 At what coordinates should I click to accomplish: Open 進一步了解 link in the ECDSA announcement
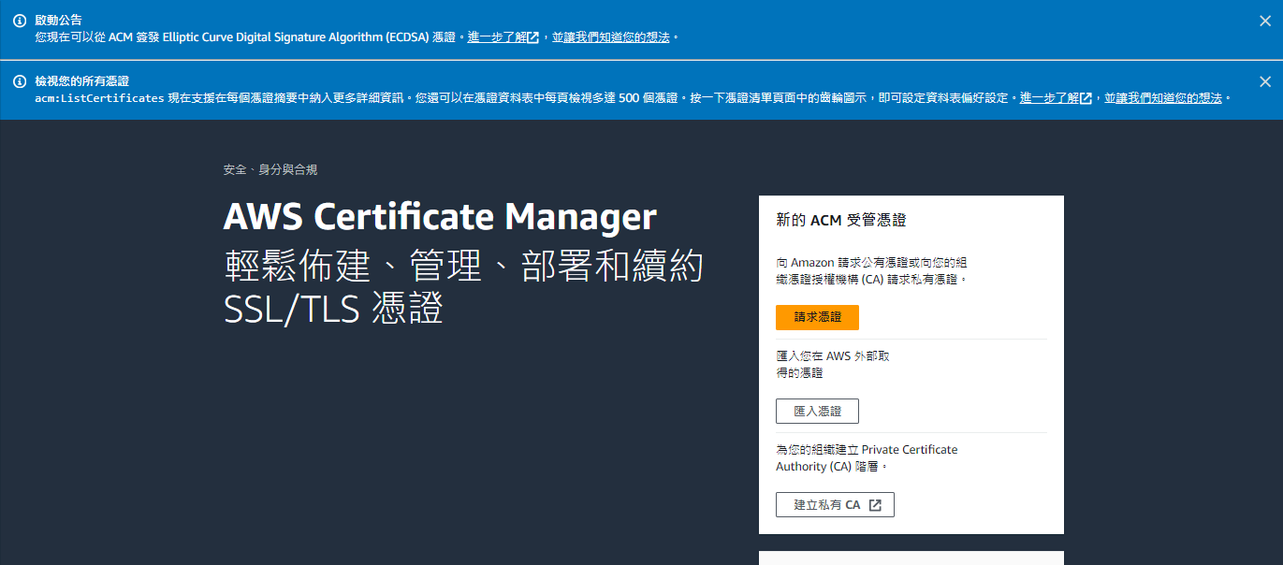[503, 37]
